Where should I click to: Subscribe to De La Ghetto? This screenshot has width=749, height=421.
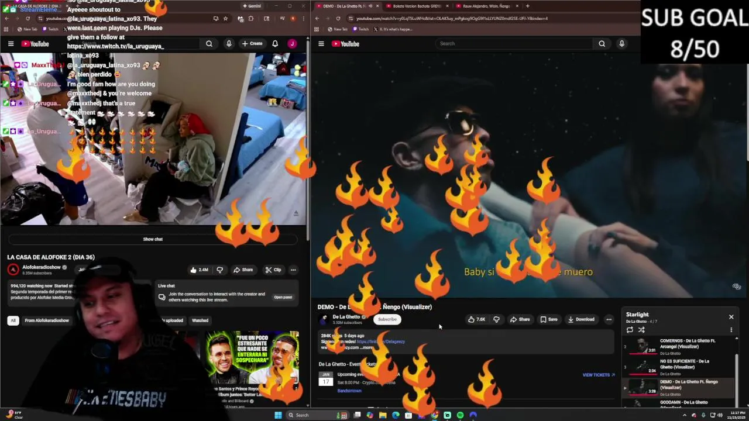pos(387,319)
